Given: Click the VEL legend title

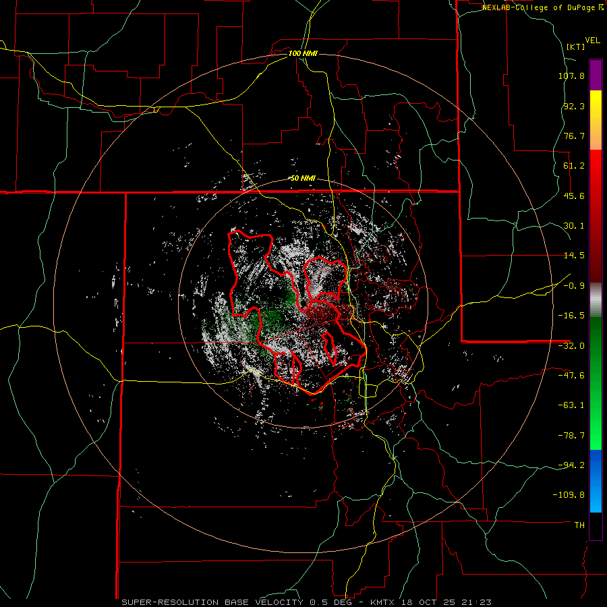Looking at the screenshot, I should coord(592,40).
